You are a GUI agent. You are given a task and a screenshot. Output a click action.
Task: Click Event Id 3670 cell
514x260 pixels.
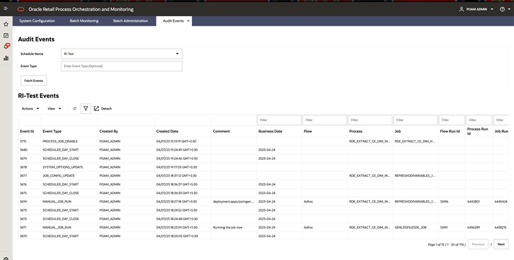[x=23, y=235]
